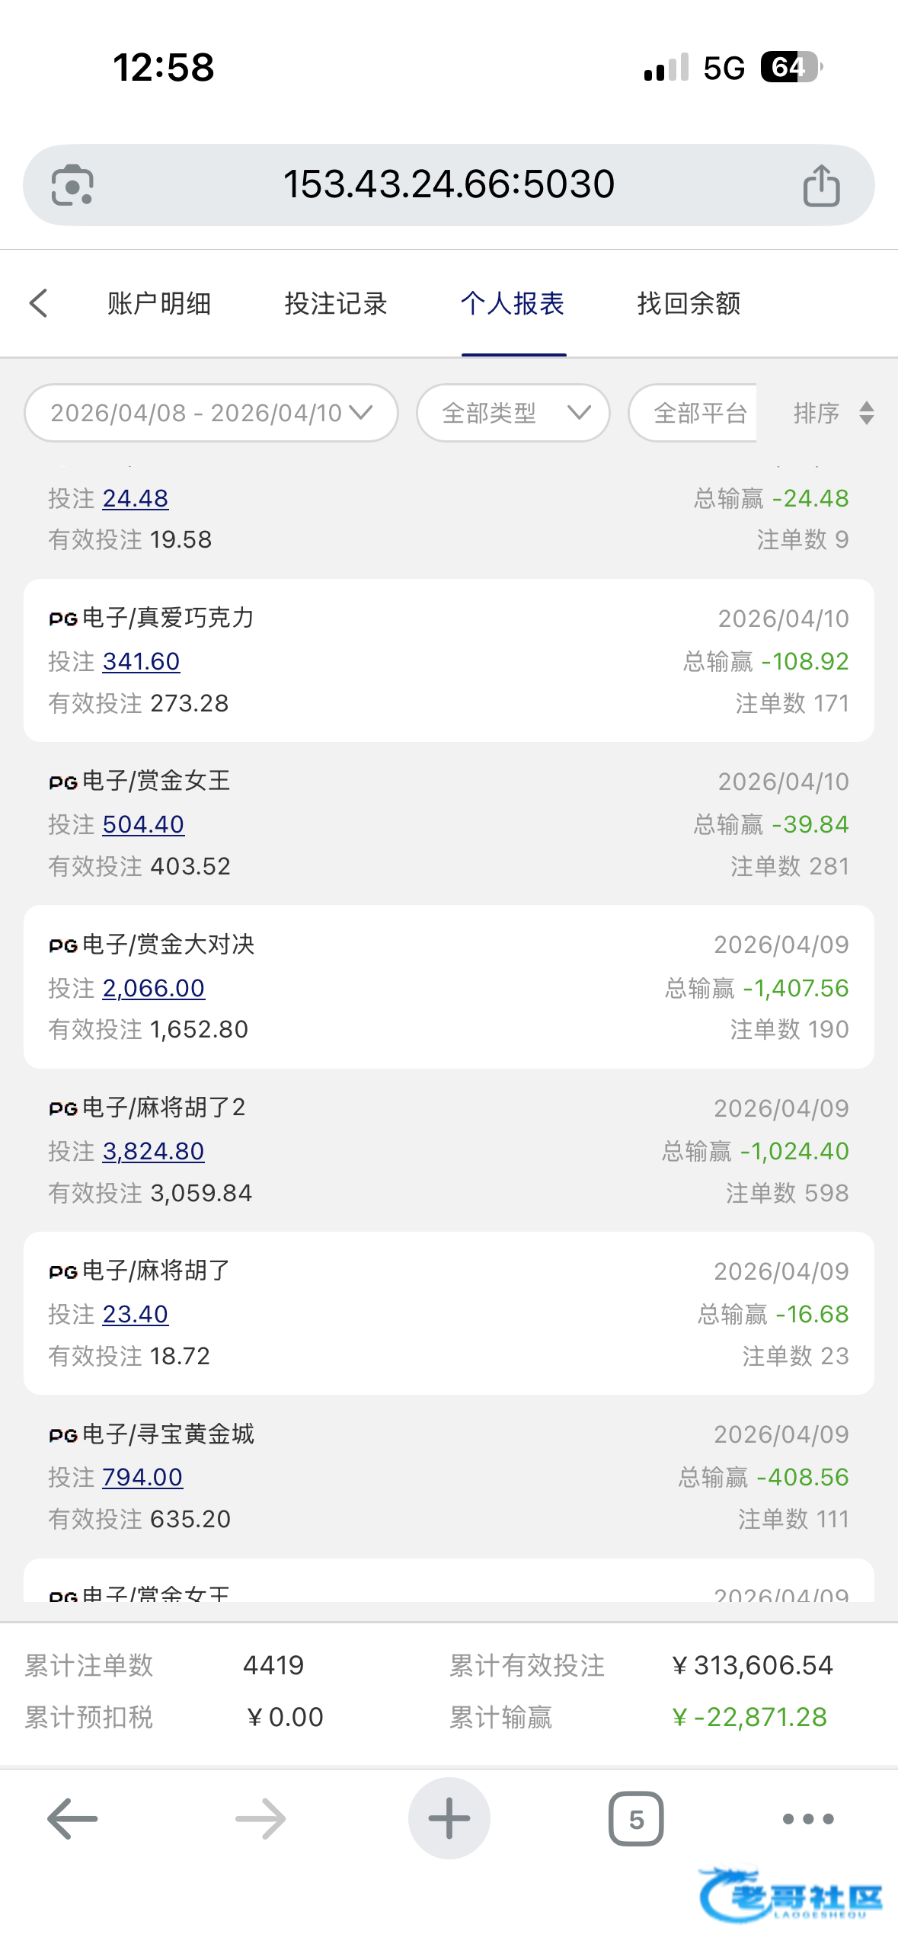Open the date range 2026/04/08 - 2026/04/10 dropdown

coord(211,413)
